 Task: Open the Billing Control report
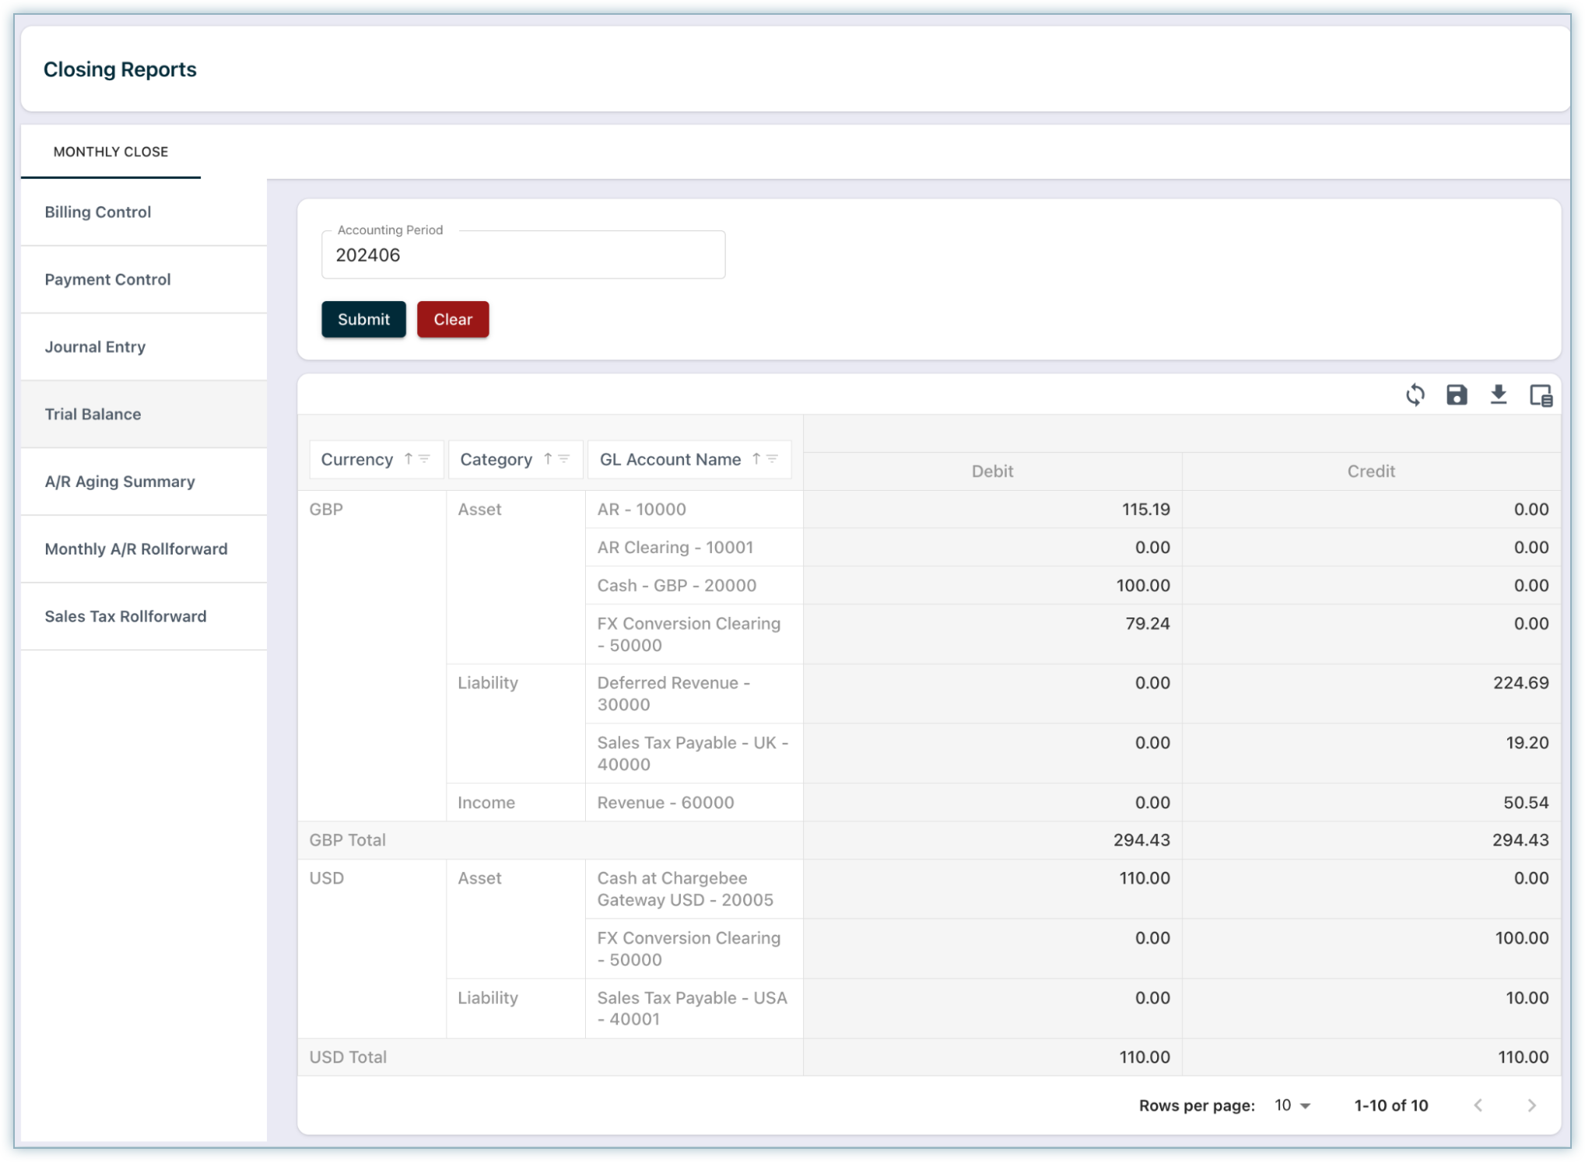pyautogui.click(x=98, y=212)
